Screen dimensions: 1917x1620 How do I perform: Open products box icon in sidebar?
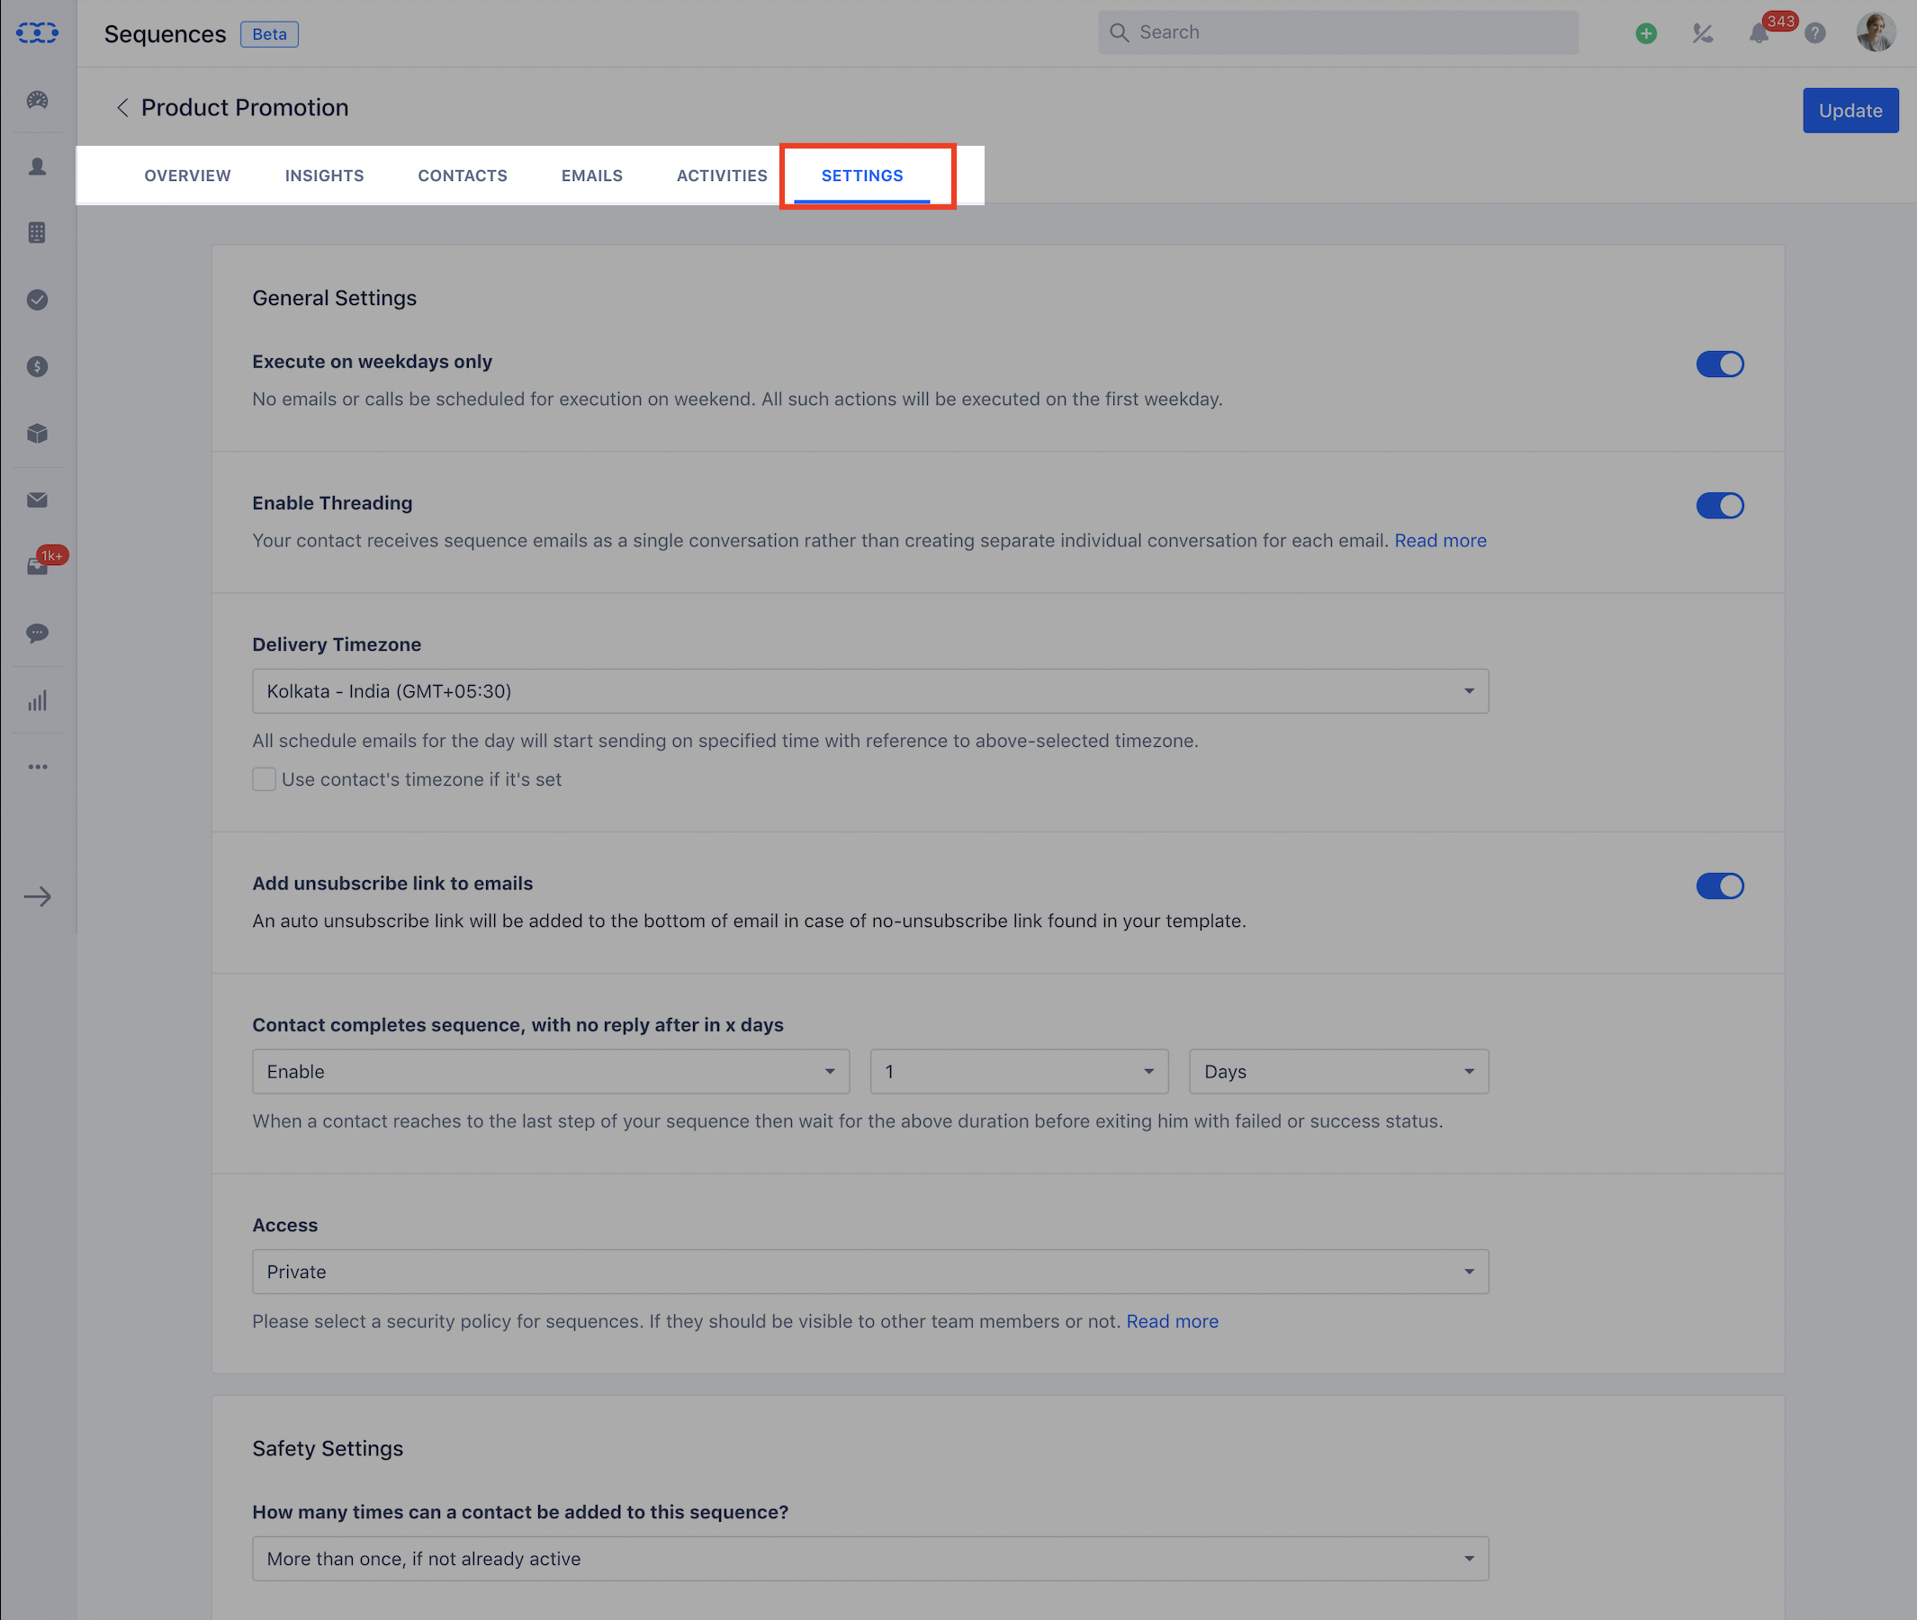click(x=37, y=434)
